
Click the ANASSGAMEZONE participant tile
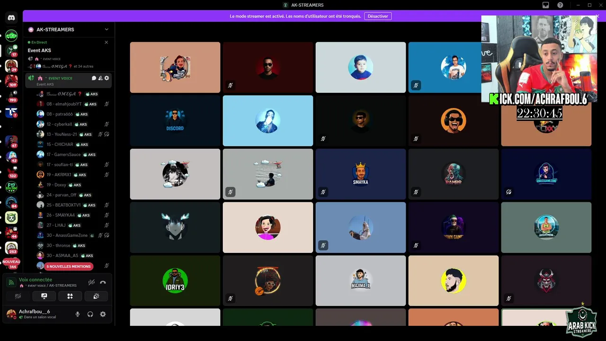coord(546,174)
